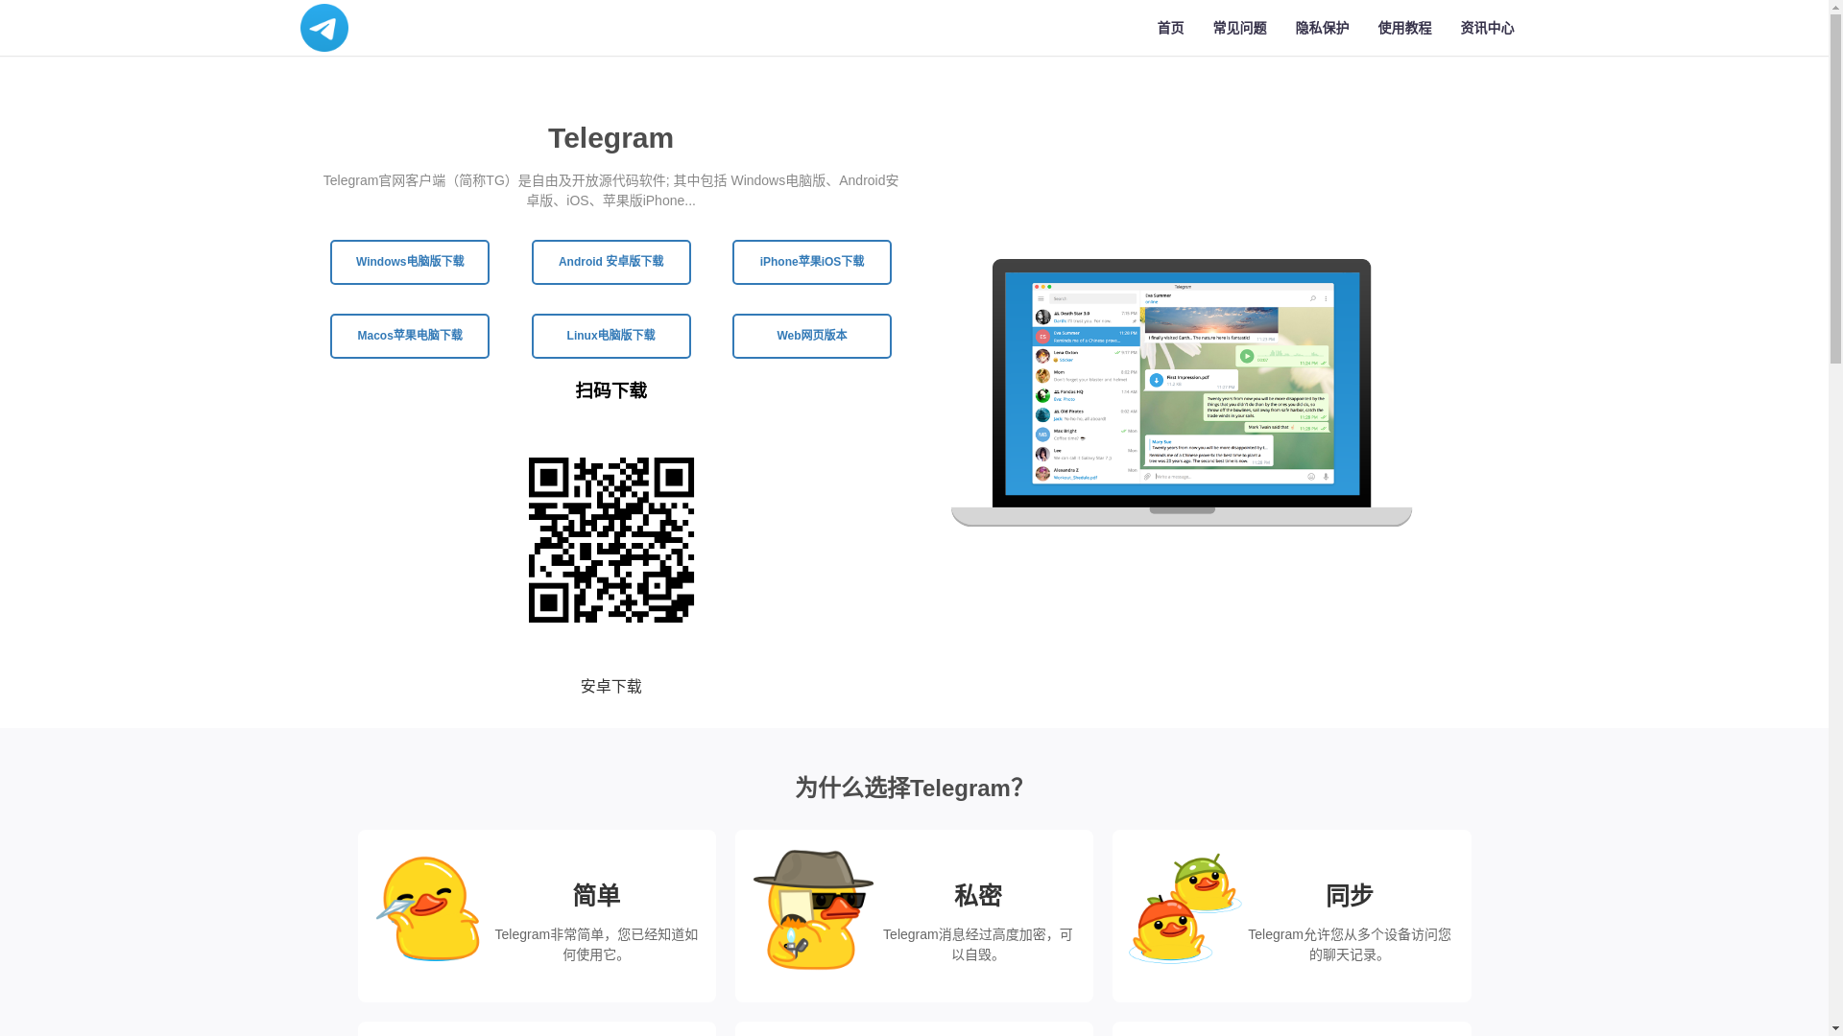This screenshot has width=1843, height=1036.
Task: Open the 首页 nav item
Action: (x=1170, y=29)
